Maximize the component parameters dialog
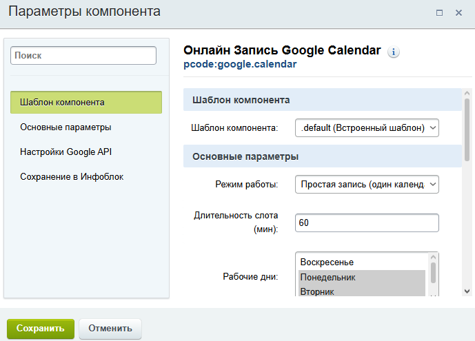Image resolution: width=475 pixels, height=341 pixels. [x=439, y=12]
